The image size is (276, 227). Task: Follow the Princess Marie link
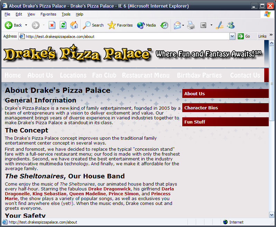pyautogui.click(x=161, y=194)
